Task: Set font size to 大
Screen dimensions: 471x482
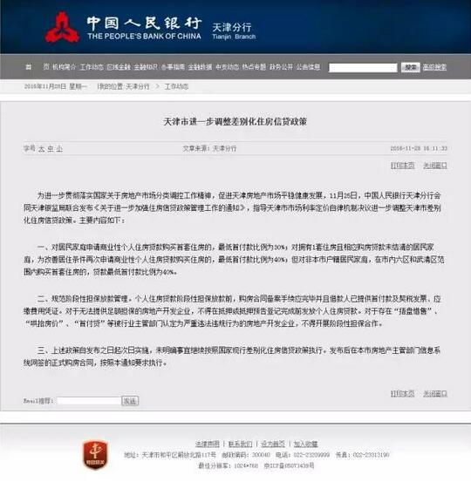Action: [42, 149]
